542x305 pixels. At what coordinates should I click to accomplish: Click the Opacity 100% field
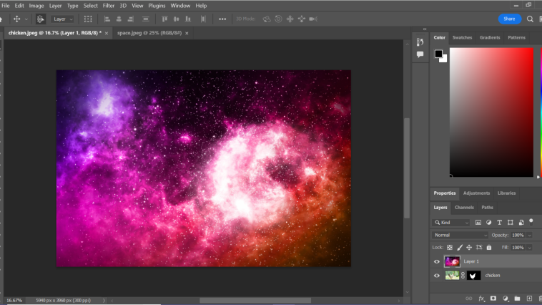click(518, 235)
